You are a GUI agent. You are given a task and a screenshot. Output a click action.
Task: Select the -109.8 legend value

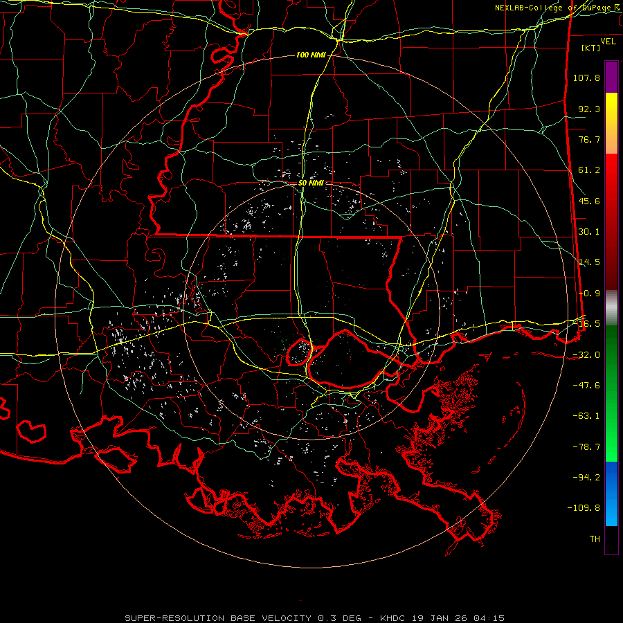click(584, 508)
